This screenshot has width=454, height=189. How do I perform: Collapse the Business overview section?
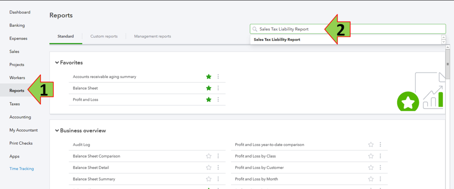[57, 131]
